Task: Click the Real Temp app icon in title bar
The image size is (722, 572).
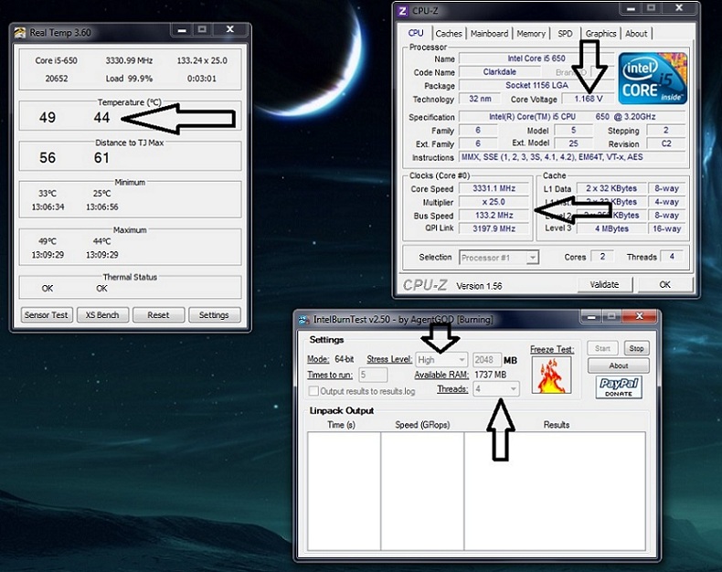Action: coord(19,33)
